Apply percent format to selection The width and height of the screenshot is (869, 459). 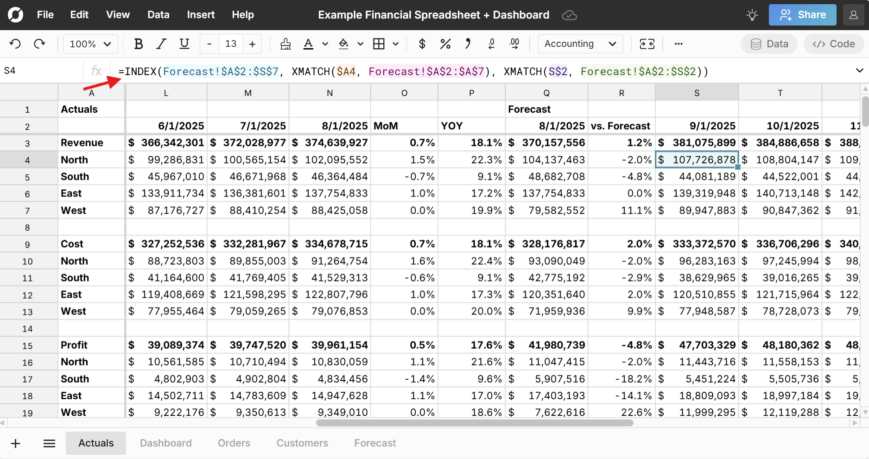pos(445,44)
